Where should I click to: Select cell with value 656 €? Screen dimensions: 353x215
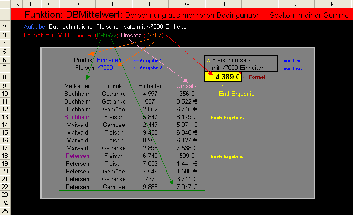coord(187,94)
